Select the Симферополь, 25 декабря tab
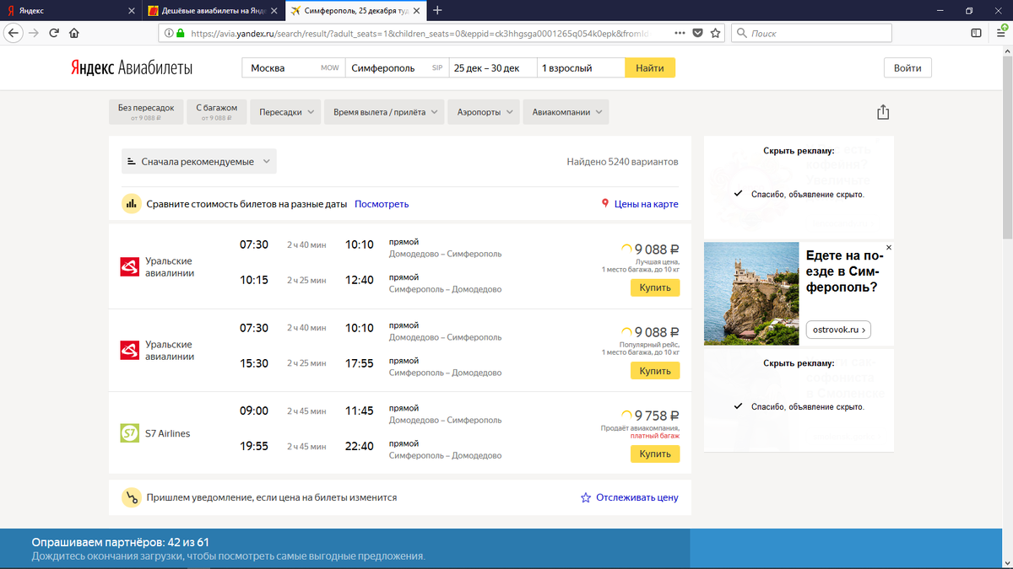Viewport: 1013px width, 569px height. [355, 11]
